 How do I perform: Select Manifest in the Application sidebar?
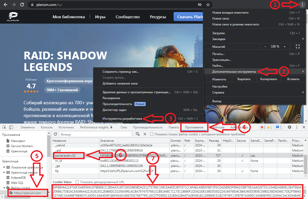click(18, 141)
